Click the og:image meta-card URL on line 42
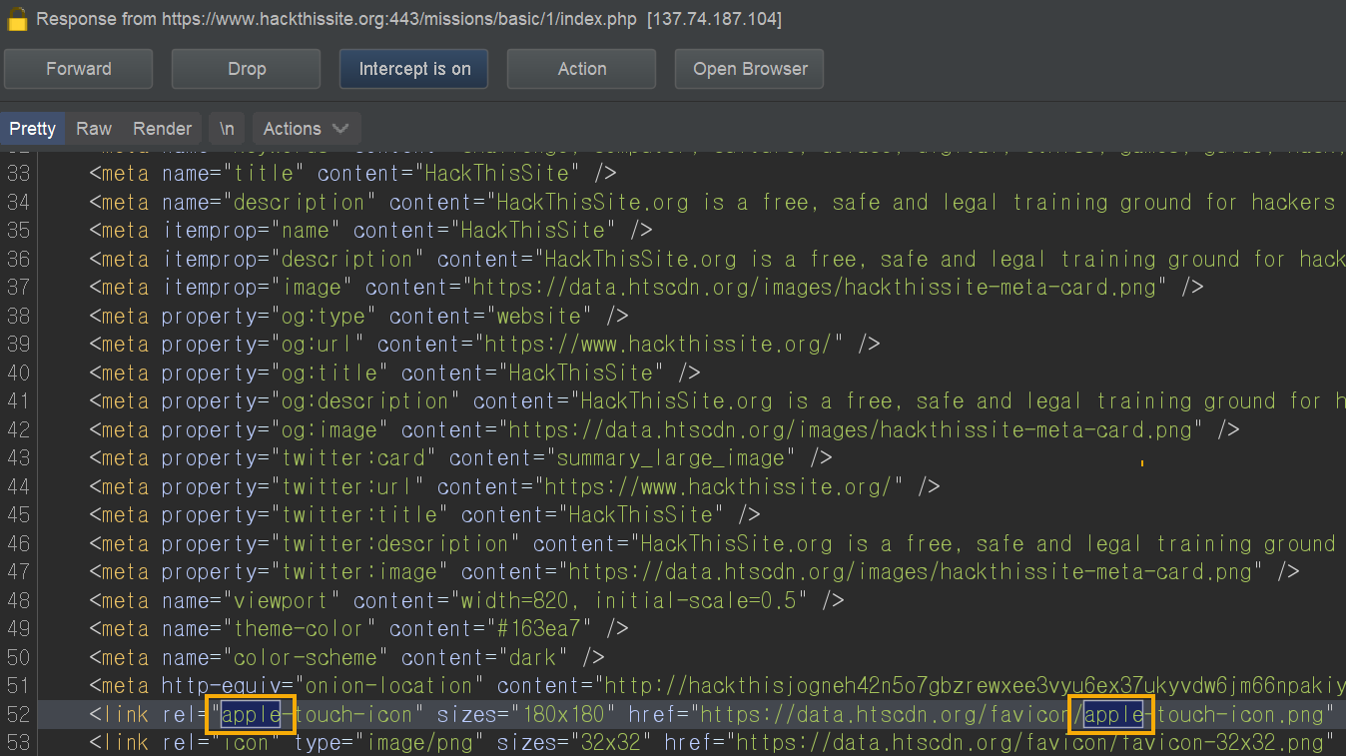Image resolution: width=1346 pixels, height=756 pixels. point(851,430)
